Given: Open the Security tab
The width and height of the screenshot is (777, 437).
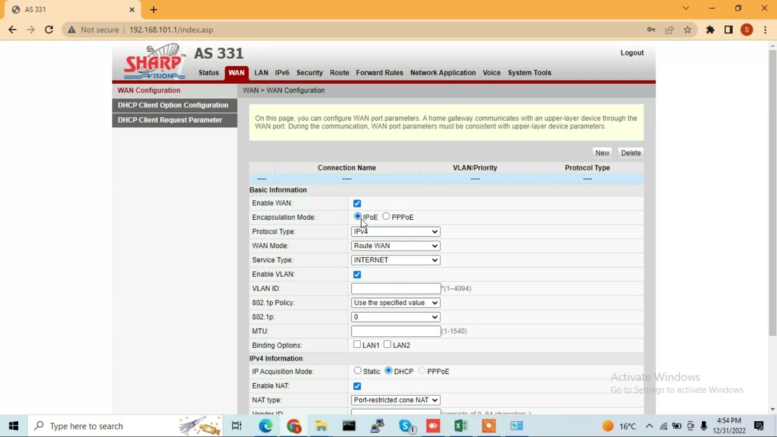Looking at the screenshot, I should click(x=310, y=72).
